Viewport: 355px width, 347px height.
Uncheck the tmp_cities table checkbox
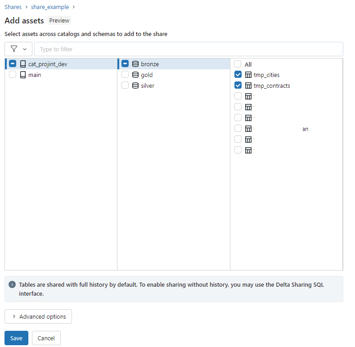238,75
